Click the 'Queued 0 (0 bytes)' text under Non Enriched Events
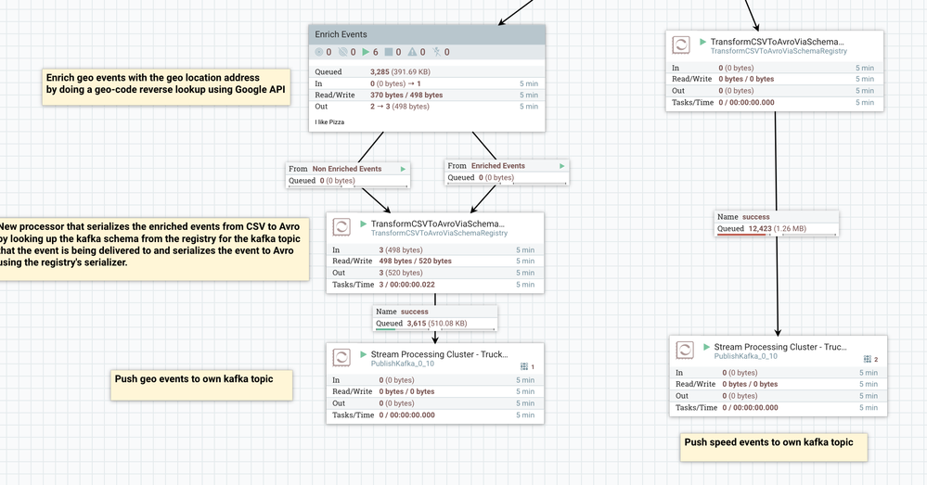The image size is (927, 485). click(322, 181)
